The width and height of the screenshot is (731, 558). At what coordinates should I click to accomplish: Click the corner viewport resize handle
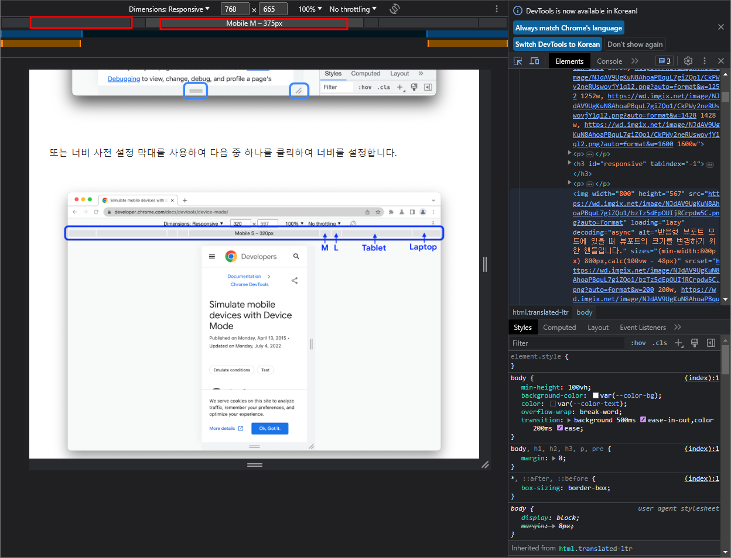click(x=485, y=465)
